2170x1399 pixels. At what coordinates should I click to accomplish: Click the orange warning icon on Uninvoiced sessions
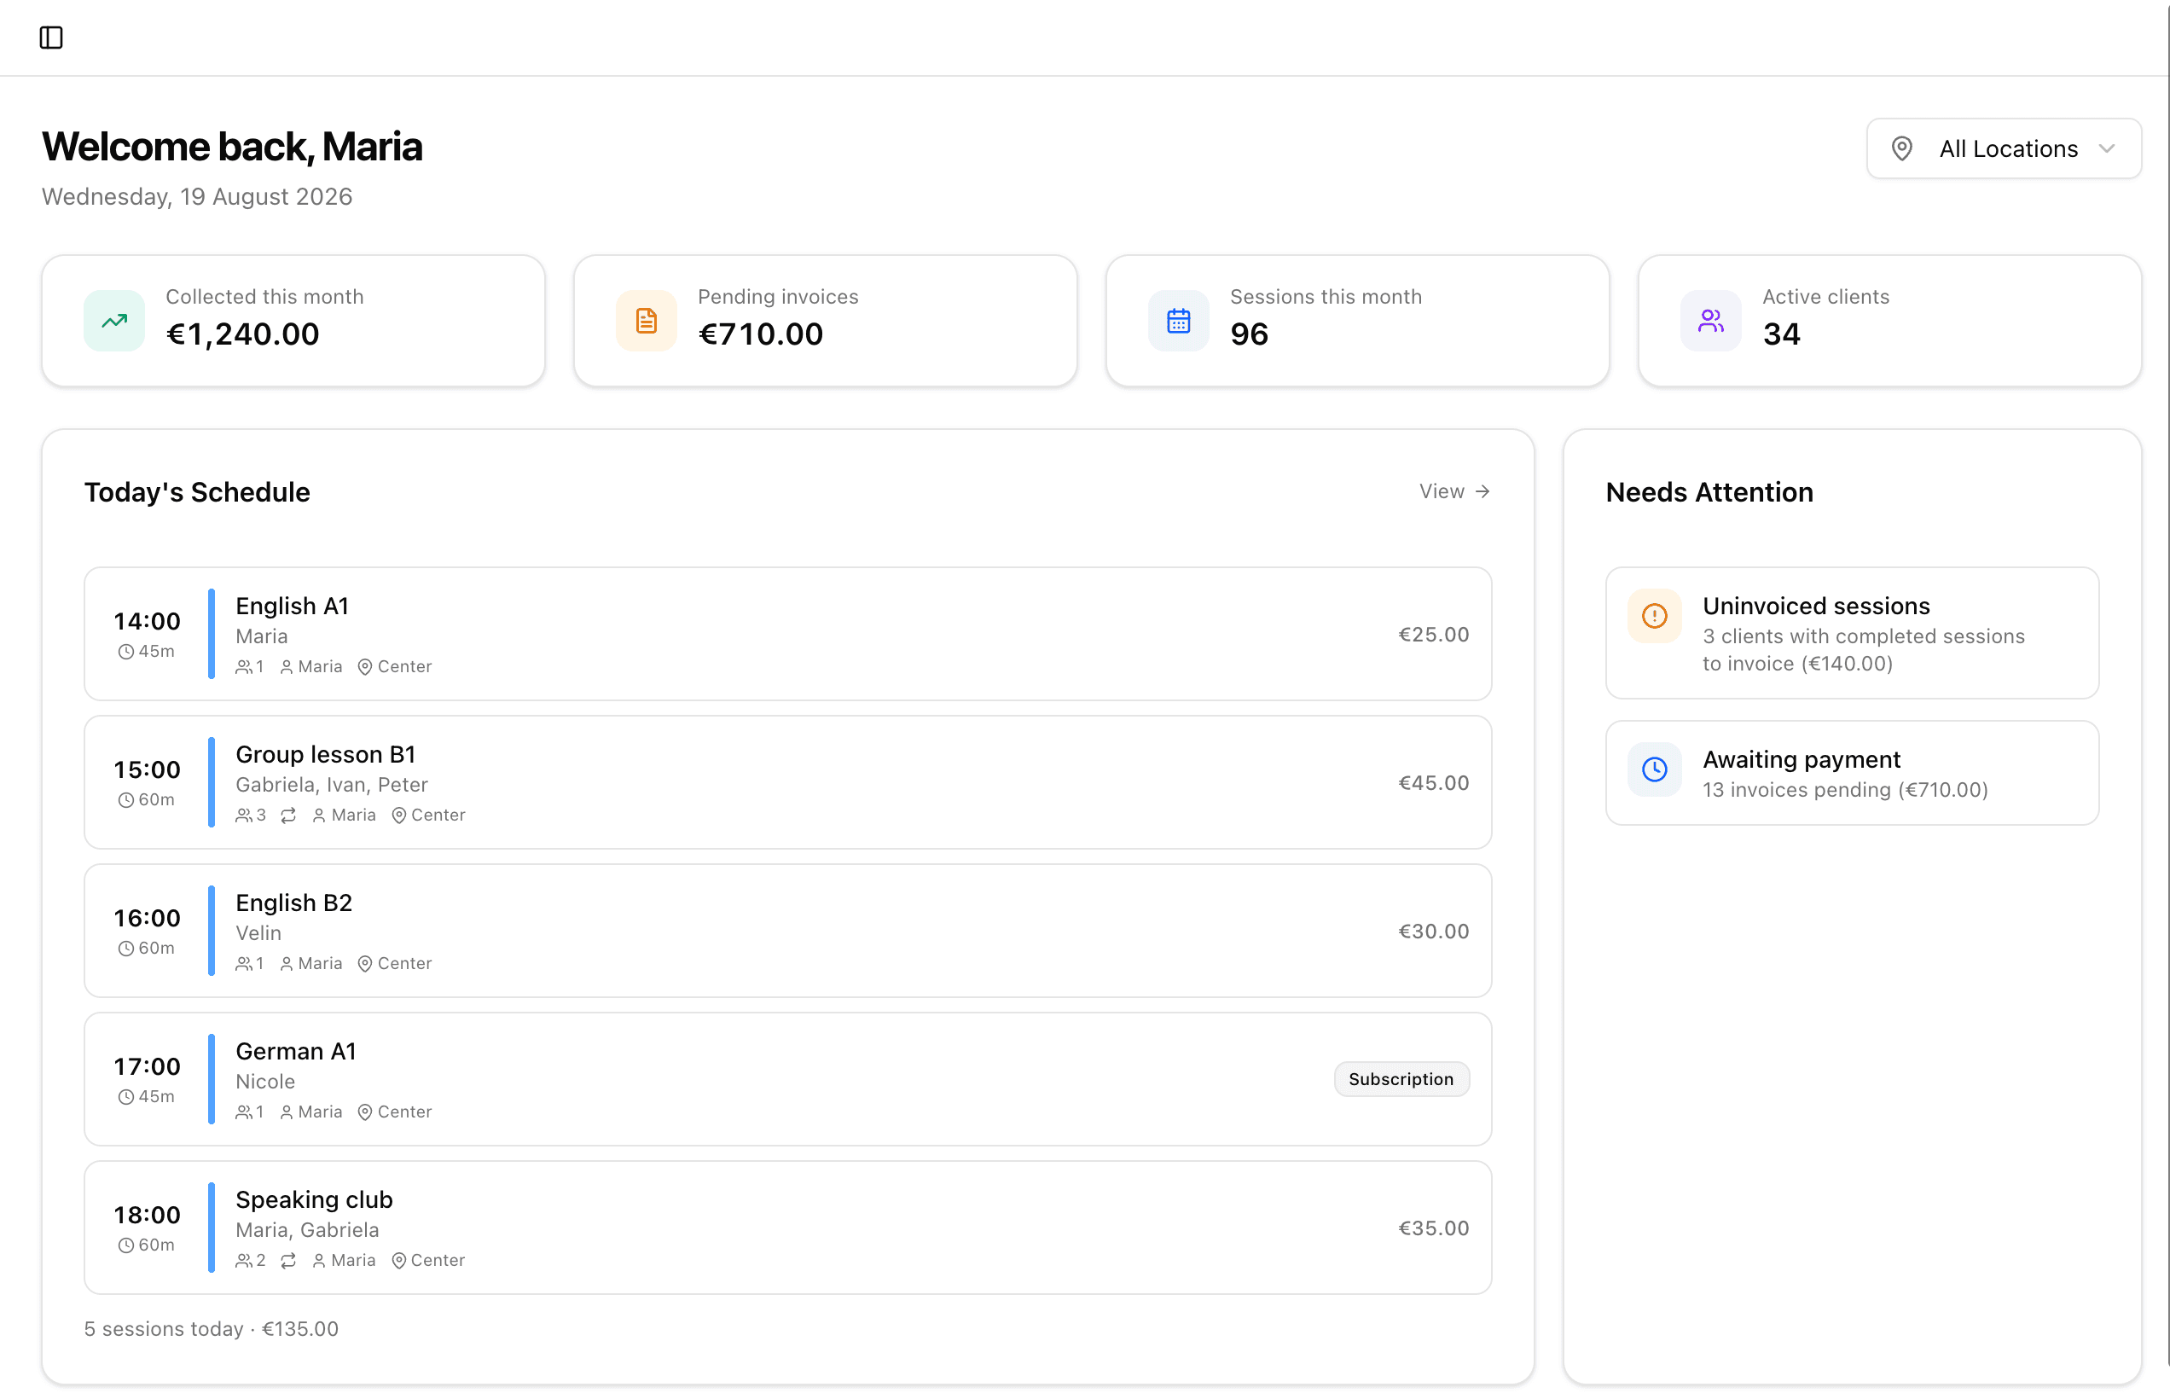(x=1654, y=616)
